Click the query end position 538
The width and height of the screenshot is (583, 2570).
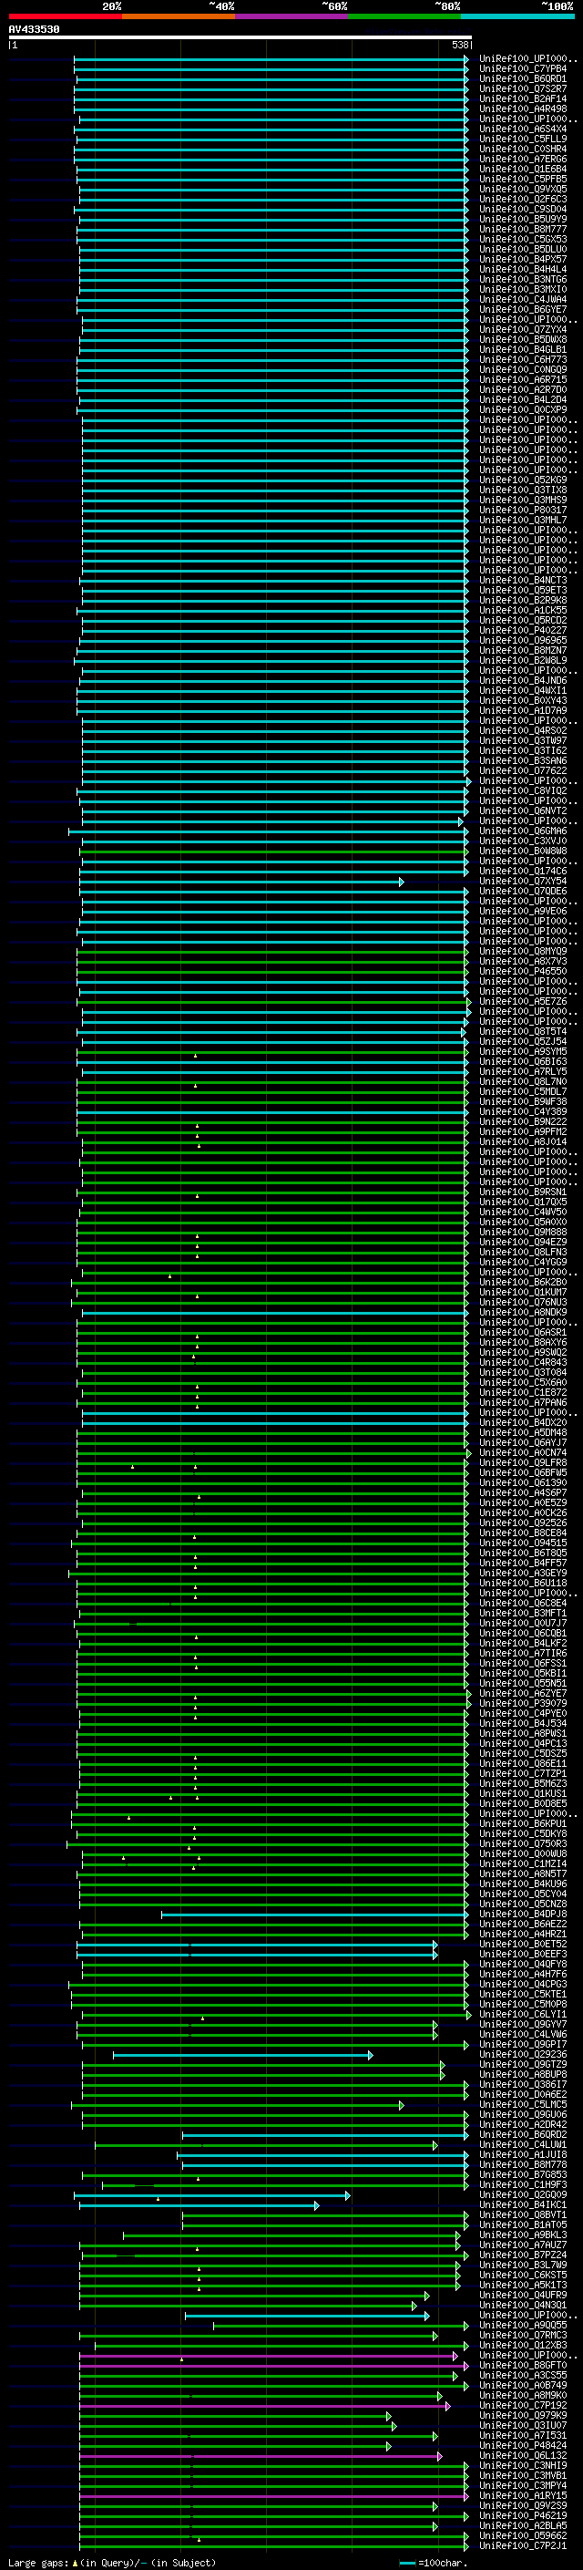coord(460,45)
